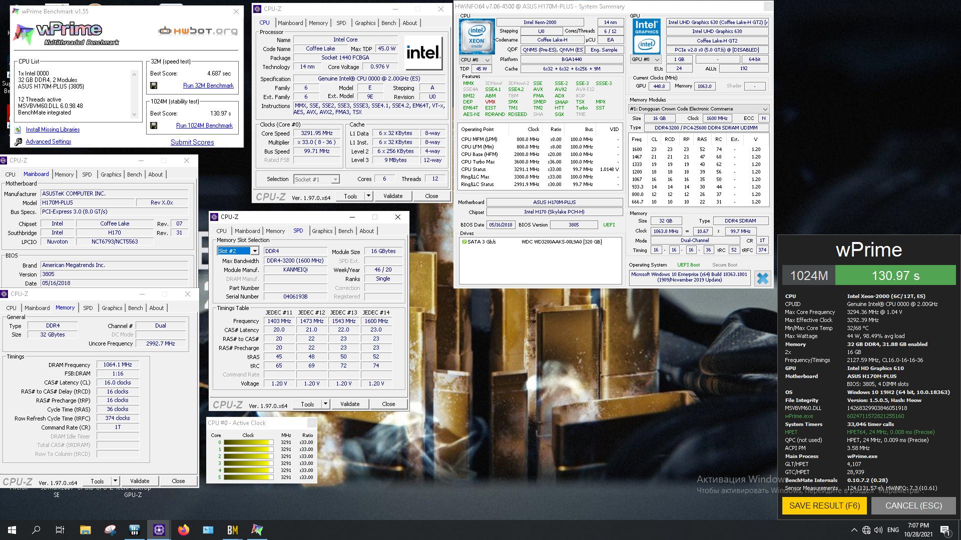The image size is (961, 540).
Task: Open BenchMate BM icon in taskbar
Action: [x=233, y=530]
